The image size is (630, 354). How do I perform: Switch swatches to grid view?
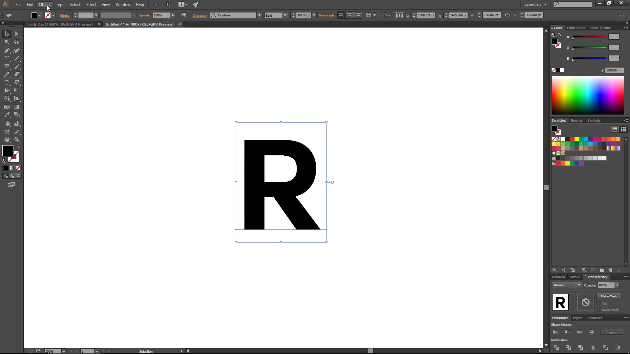click(623, 129)
